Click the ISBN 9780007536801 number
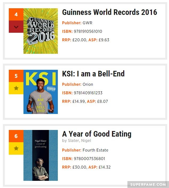The width and height of the screenshot is (169, 188). [x=89, y=159]
